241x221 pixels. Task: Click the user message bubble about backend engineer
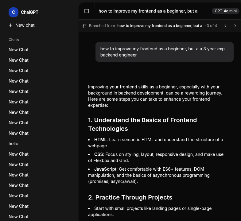click(x=165, y=52)
